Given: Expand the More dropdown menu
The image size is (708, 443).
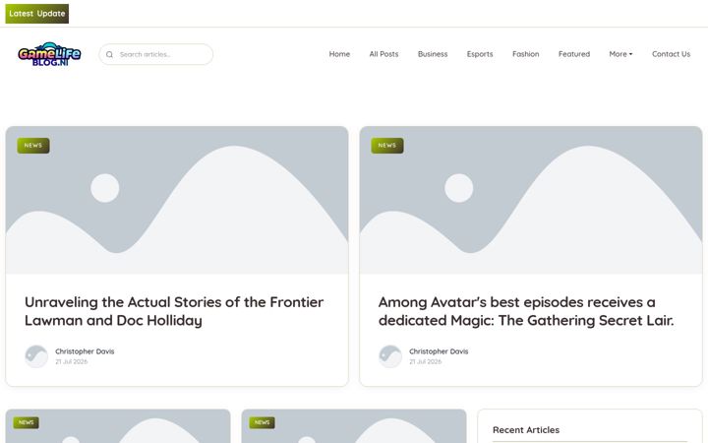Looking at the screenshot, I should [x=620, y=54].
